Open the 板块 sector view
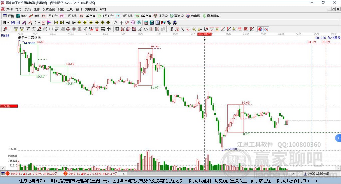The image size is (341, 184). pyautogui.click(x=22, y=16)
